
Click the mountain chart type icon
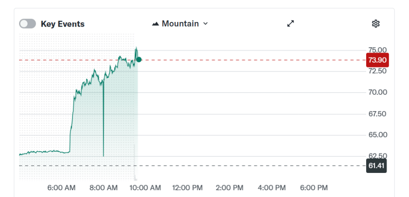[156, 24]
